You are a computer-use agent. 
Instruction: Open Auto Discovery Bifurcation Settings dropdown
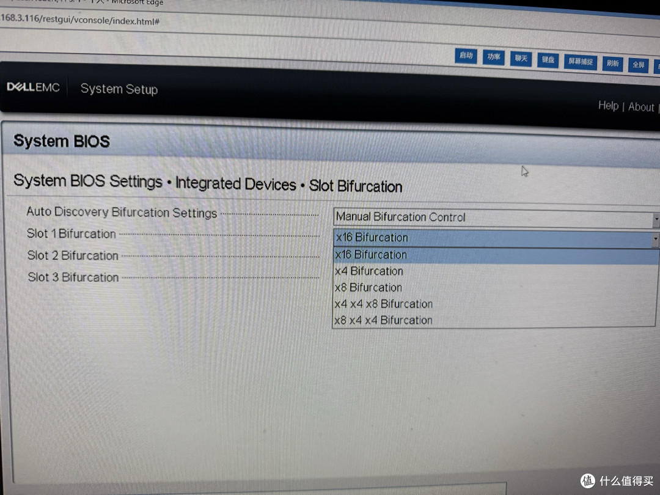click(x=496, y=218)
